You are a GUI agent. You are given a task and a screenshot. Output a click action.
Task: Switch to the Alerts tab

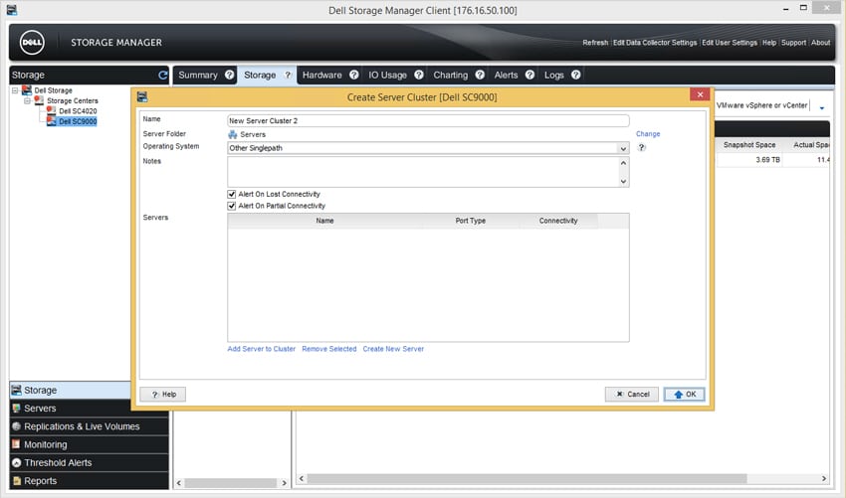[x=506, y=75]
